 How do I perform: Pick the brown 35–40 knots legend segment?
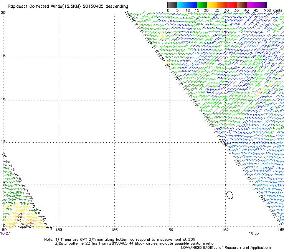click(242, 5)
